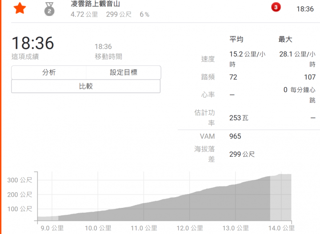Click the red number 3 badge
320x234 pixels.
click(276, 8)
